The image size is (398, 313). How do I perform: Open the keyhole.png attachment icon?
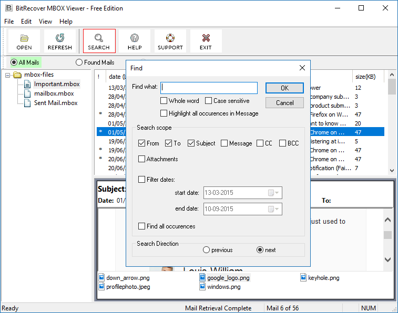(x=303, y=277)
